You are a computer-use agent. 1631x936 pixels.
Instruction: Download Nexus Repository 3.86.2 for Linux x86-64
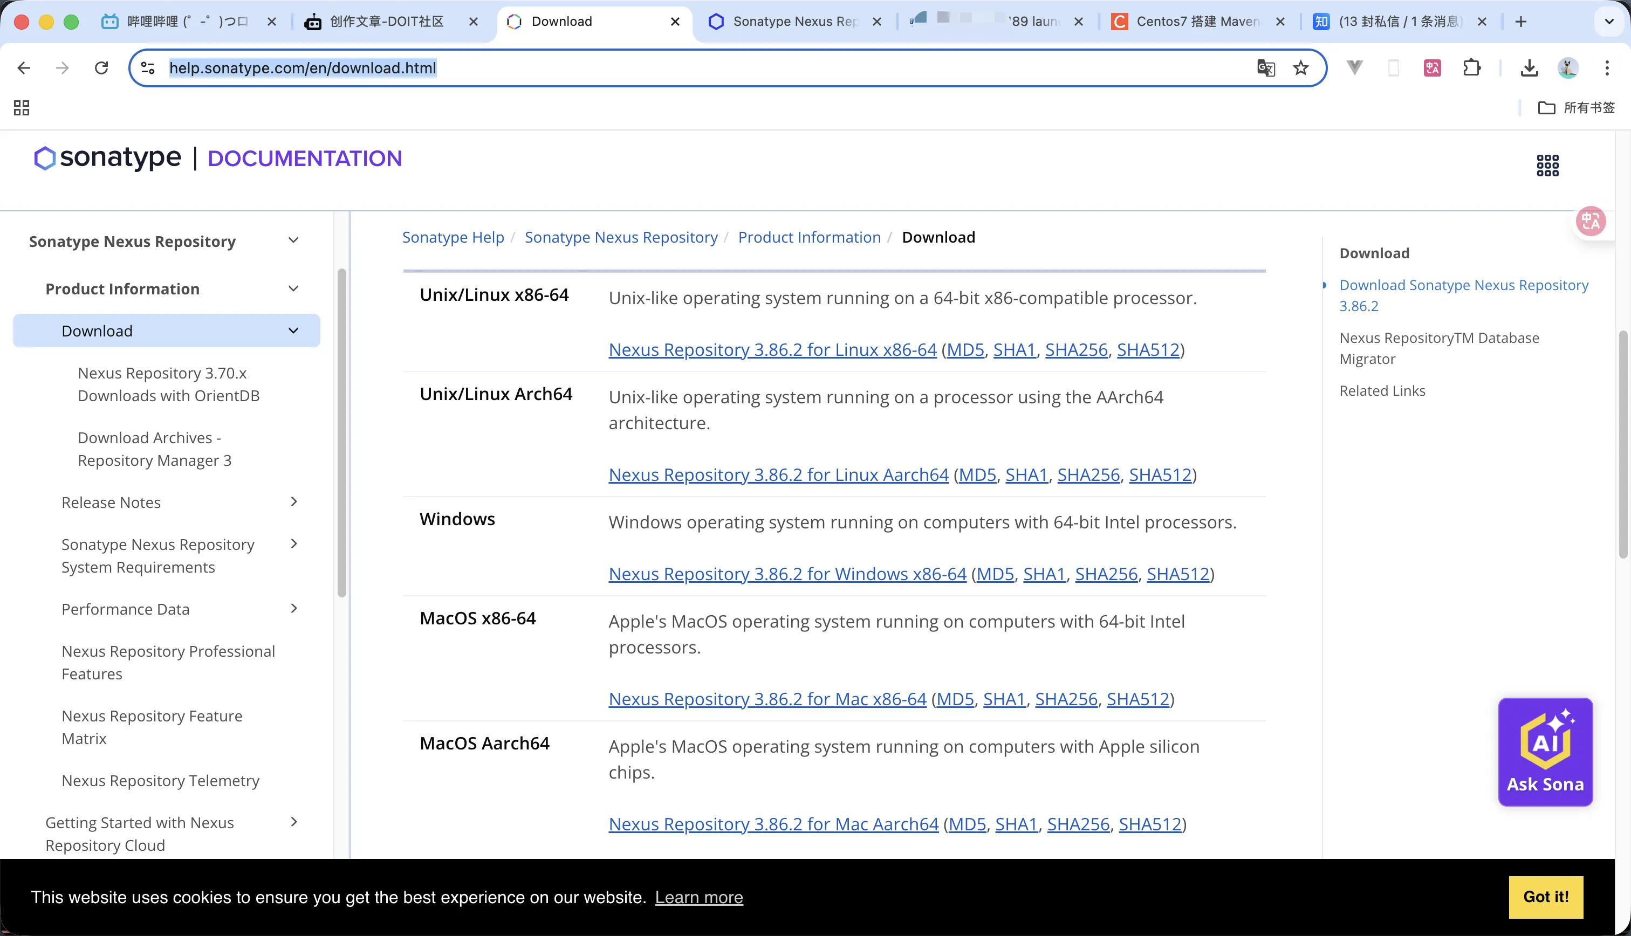coord(772,350)
